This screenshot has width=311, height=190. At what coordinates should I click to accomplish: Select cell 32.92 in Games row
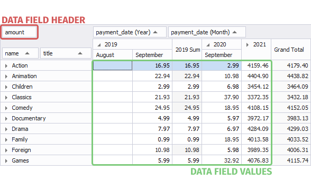click(222, 160)
